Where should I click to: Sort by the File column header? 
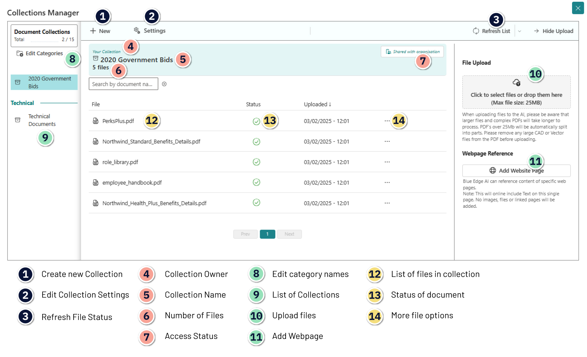click(x=96, y=104)
